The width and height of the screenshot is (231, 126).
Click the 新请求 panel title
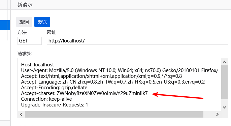click(25, 5)
